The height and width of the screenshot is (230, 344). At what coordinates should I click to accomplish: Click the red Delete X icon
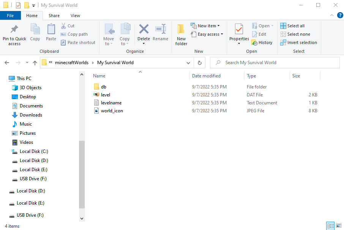(x=144, y=29)
